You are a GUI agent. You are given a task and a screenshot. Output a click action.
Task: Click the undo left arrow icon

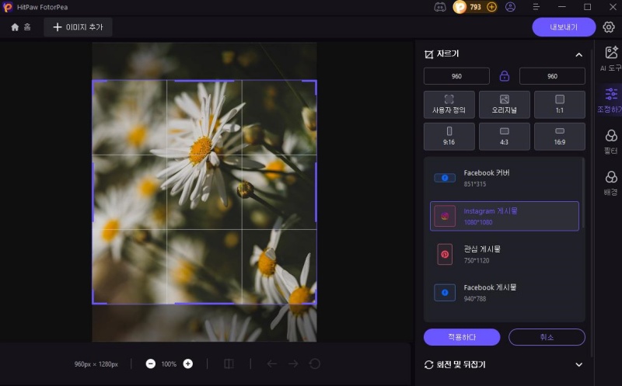(x=271, y=363)
